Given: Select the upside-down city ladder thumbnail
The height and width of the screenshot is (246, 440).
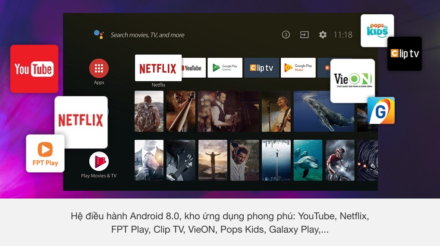Looking at the screenshot, I should click(x=276, y=160).
